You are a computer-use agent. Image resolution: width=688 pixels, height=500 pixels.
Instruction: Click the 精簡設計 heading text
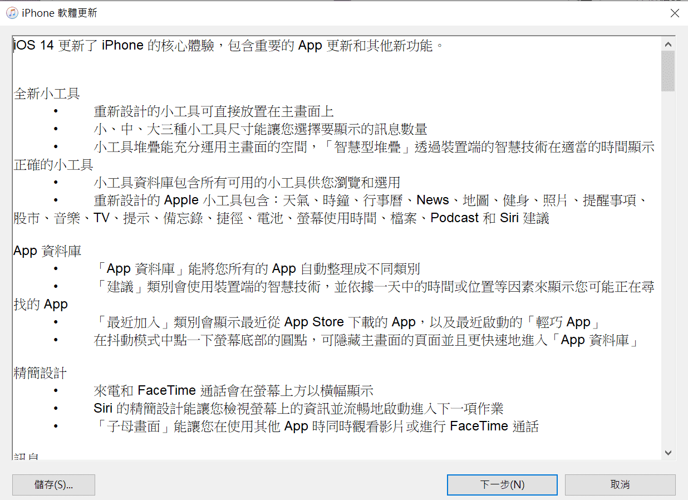pos(40,373)
